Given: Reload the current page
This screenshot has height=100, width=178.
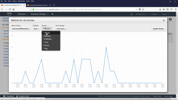Looking at the screenshot, I should tap(10, 9).
